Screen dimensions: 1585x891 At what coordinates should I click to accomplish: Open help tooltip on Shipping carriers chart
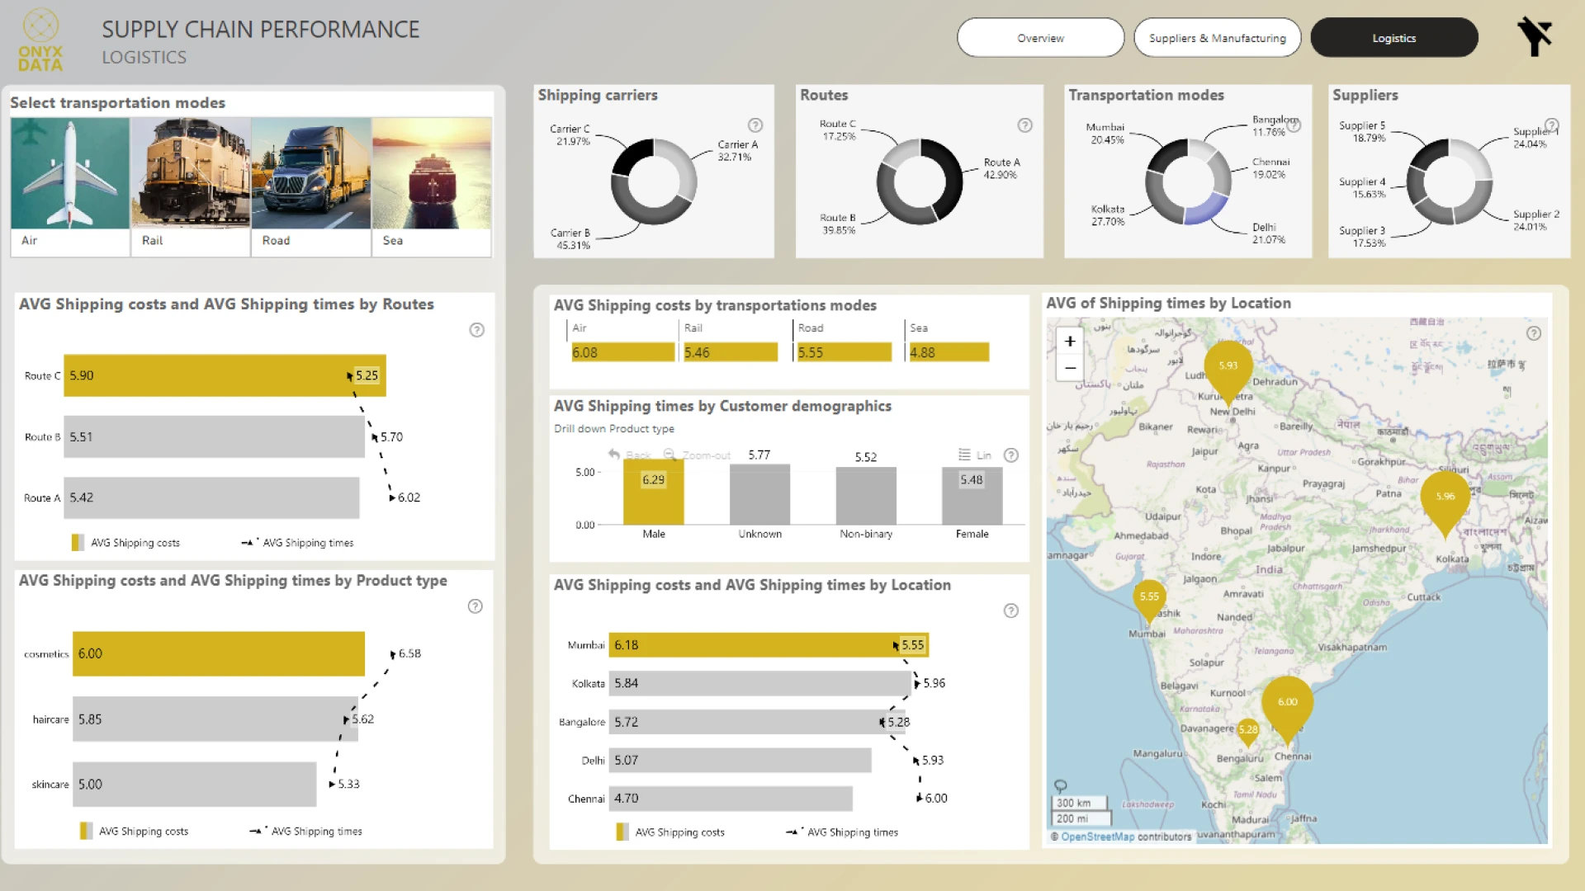click(x=755, y=125)
